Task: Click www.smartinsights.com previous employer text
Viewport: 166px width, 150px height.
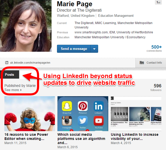Action: point(91,32)
